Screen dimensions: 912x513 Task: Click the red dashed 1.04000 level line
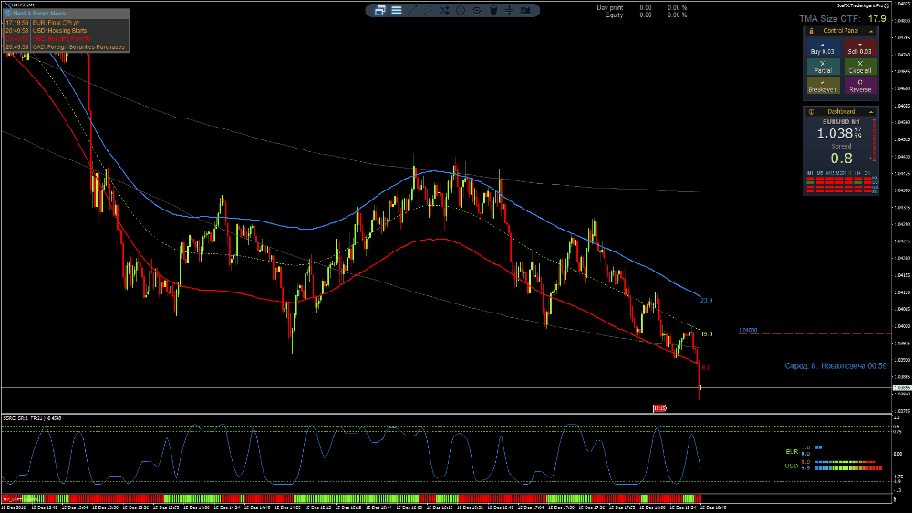coord(814,334)
